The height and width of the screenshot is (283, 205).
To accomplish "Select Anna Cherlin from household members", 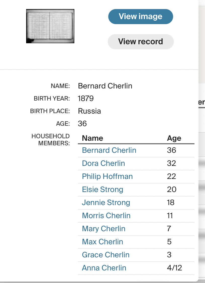I will pos(104,268).
